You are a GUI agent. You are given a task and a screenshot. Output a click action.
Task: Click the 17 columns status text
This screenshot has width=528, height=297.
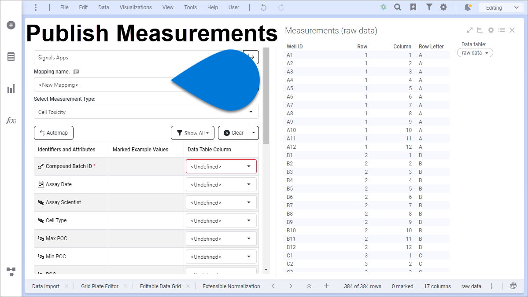click(x=437, y=286)
